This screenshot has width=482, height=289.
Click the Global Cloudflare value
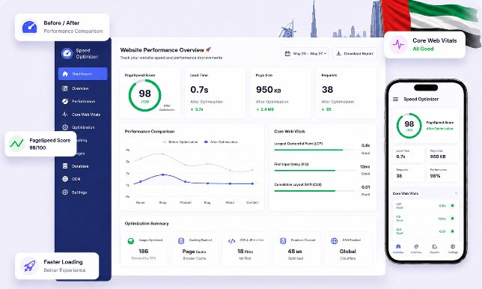348,251
